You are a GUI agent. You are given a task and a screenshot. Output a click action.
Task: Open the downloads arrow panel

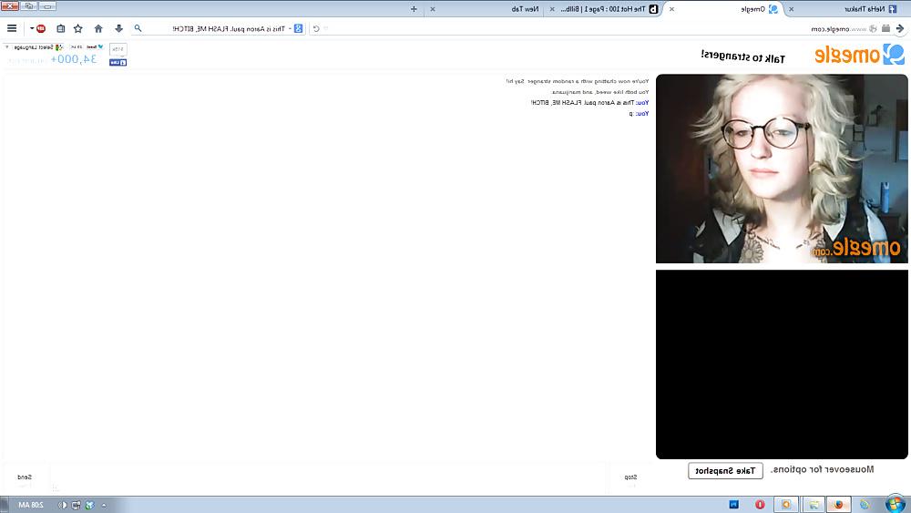(x=118, y=28)
